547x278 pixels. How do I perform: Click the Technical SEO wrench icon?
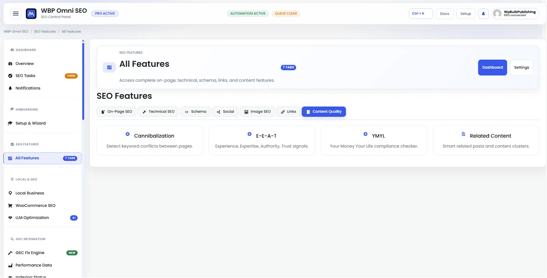coord(144,112)
